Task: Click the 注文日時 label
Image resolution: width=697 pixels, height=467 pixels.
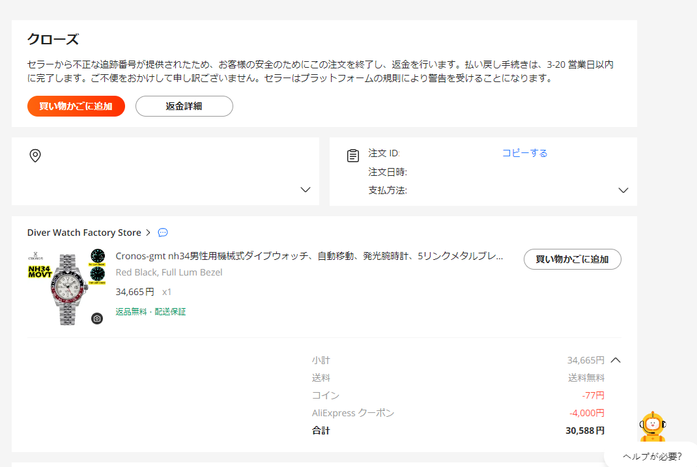Action: [388, 172]
